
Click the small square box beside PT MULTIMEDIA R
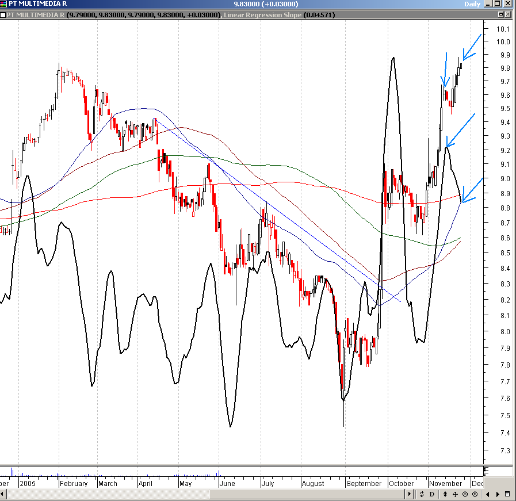point(3,15)
